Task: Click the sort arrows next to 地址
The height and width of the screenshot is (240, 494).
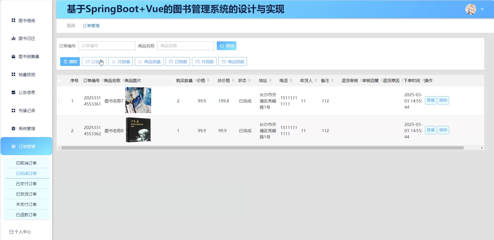Action: [270, 80]
